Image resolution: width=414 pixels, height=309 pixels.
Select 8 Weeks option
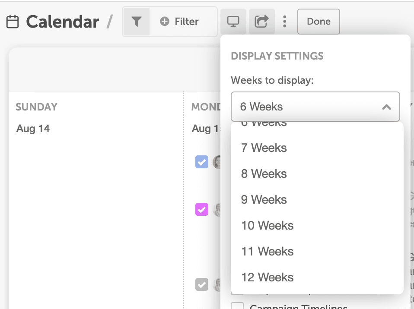[x=264, y=174]
